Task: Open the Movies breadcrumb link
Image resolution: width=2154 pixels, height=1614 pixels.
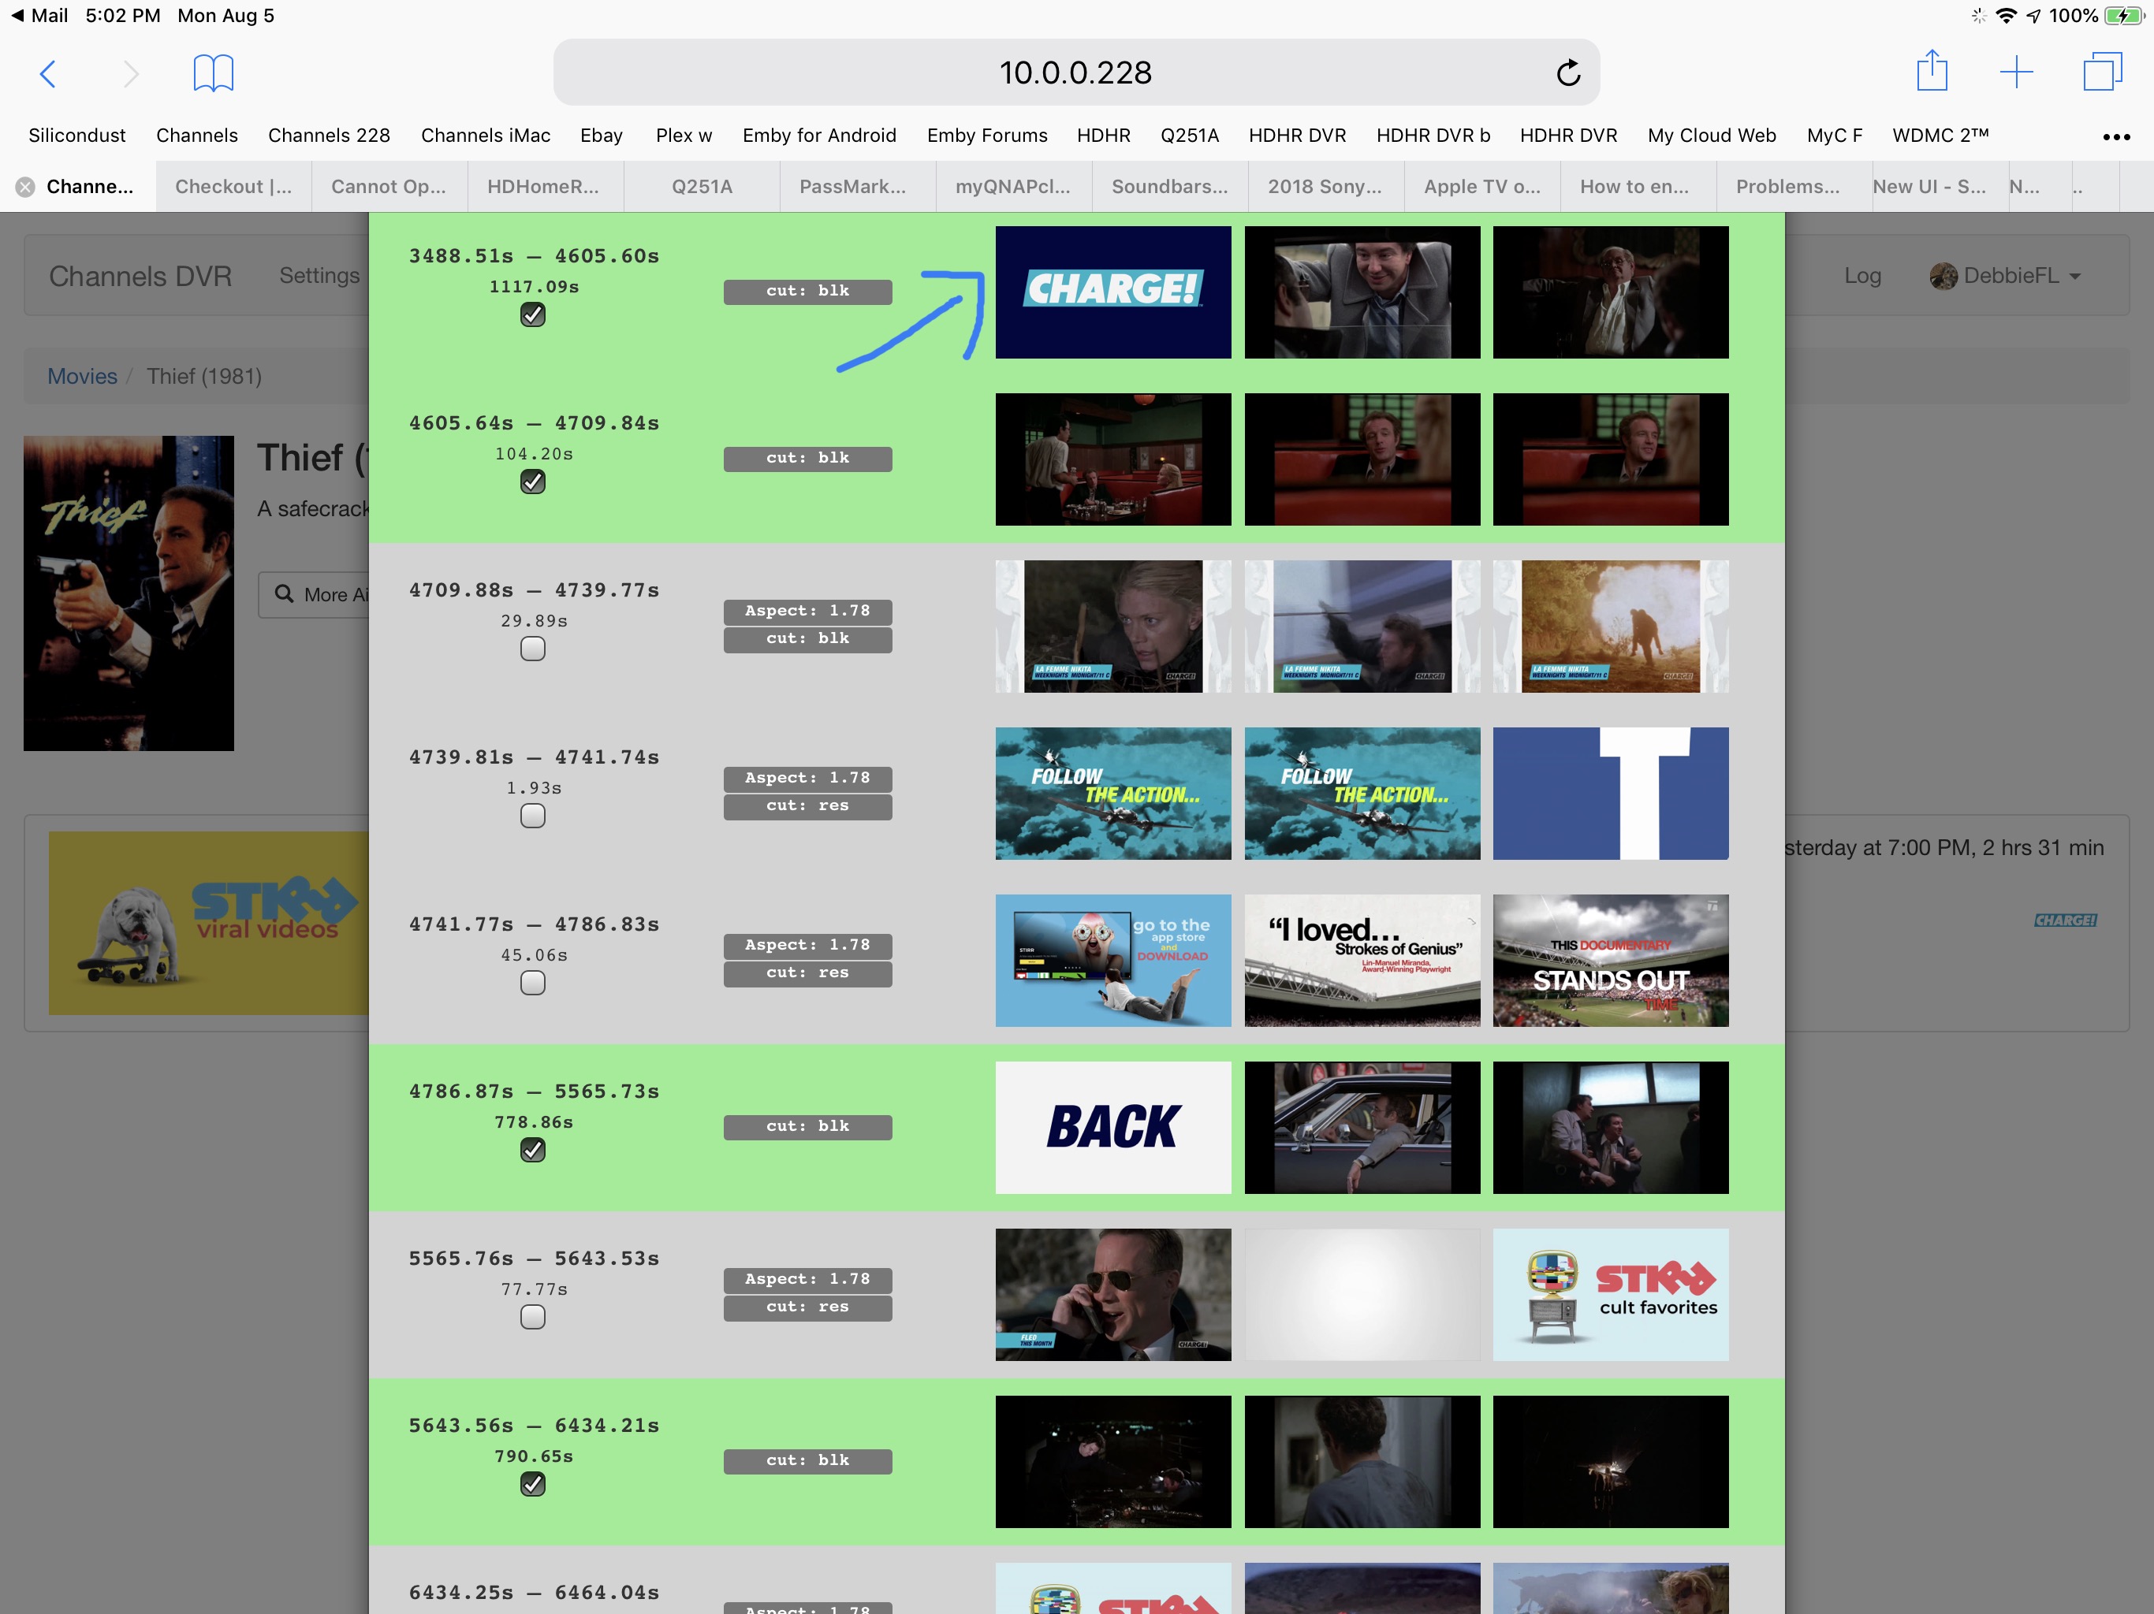Action: pyautogui.click(x=82, y=377)
